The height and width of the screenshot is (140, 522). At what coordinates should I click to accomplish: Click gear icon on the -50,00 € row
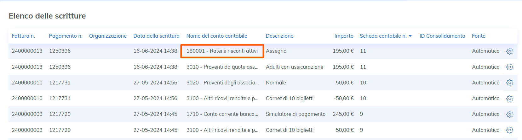pyautogui.click(x=509, y=99)
